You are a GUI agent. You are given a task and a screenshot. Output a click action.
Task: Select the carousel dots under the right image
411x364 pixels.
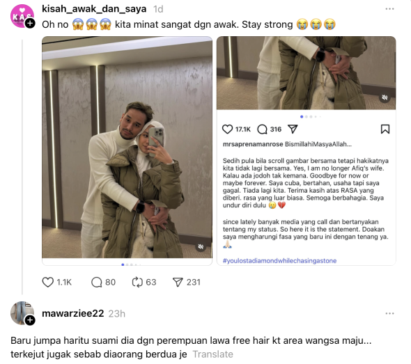[311, 116]
